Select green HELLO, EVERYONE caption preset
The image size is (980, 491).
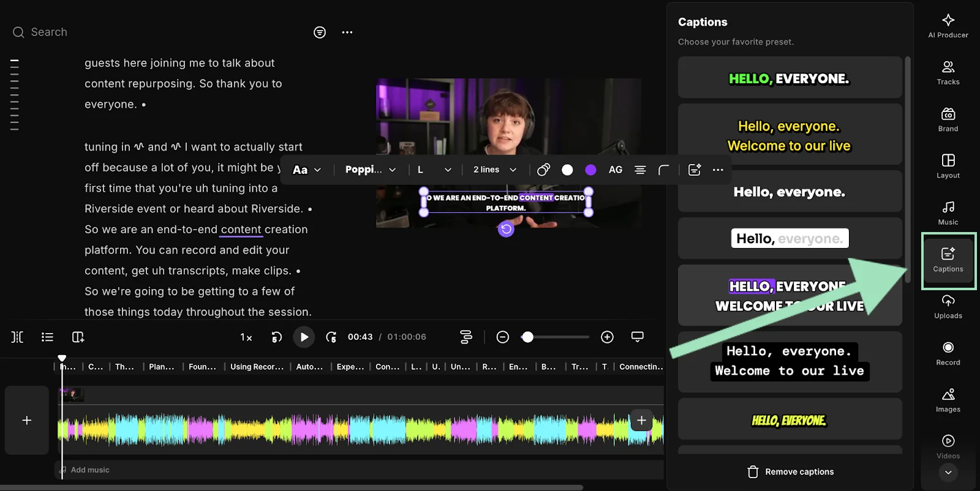click(790, 78)
